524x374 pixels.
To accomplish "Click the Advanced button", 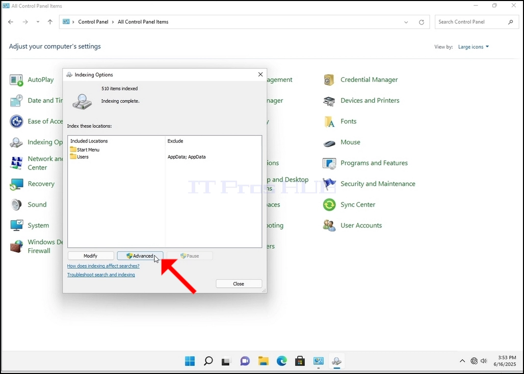I will (x=140, y=256).
